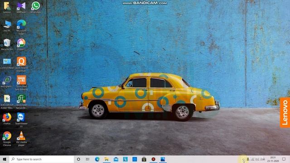The height and width of the screenshot is (163, 290).
Task: Open the WhatsApp desktop shortcut
Action: pyautogui.click(x=35, y=8)
